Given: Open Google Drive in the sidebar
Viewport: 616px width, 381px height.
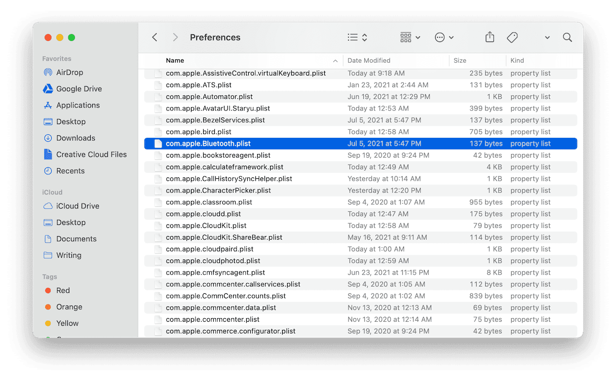Looking at the screenshot, I should (x=79, y=89).
